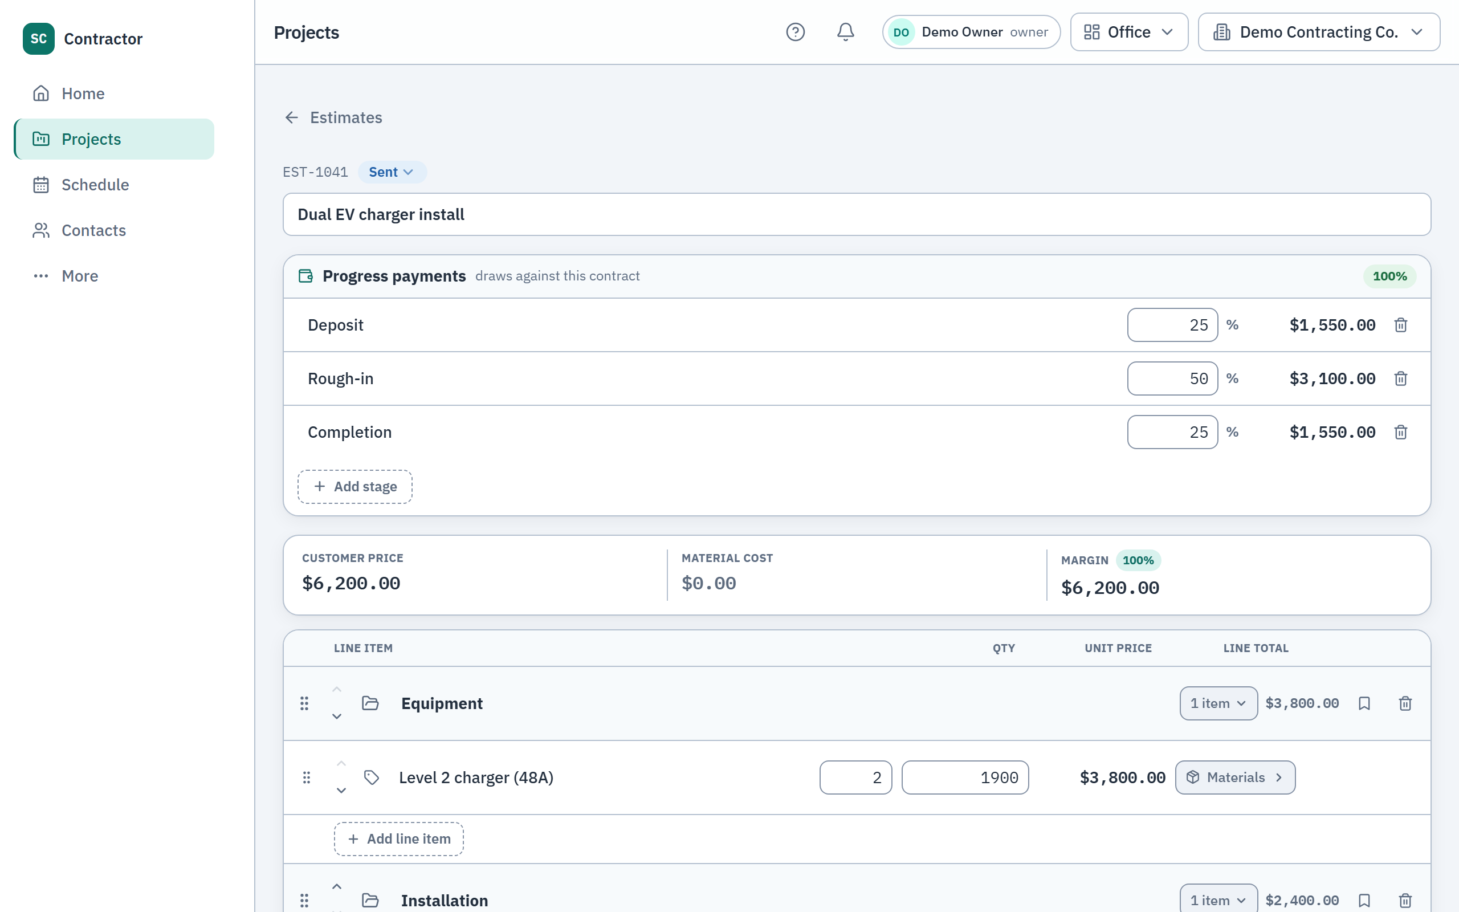1459x912 pixels.
Task: Click the Installation folder icon
Action: tap(370, 901)
